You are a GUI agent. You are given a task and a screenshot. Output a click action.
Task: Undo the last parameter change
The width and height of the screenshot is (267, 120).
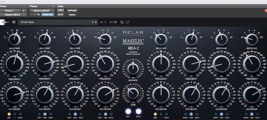pos(122,22)
